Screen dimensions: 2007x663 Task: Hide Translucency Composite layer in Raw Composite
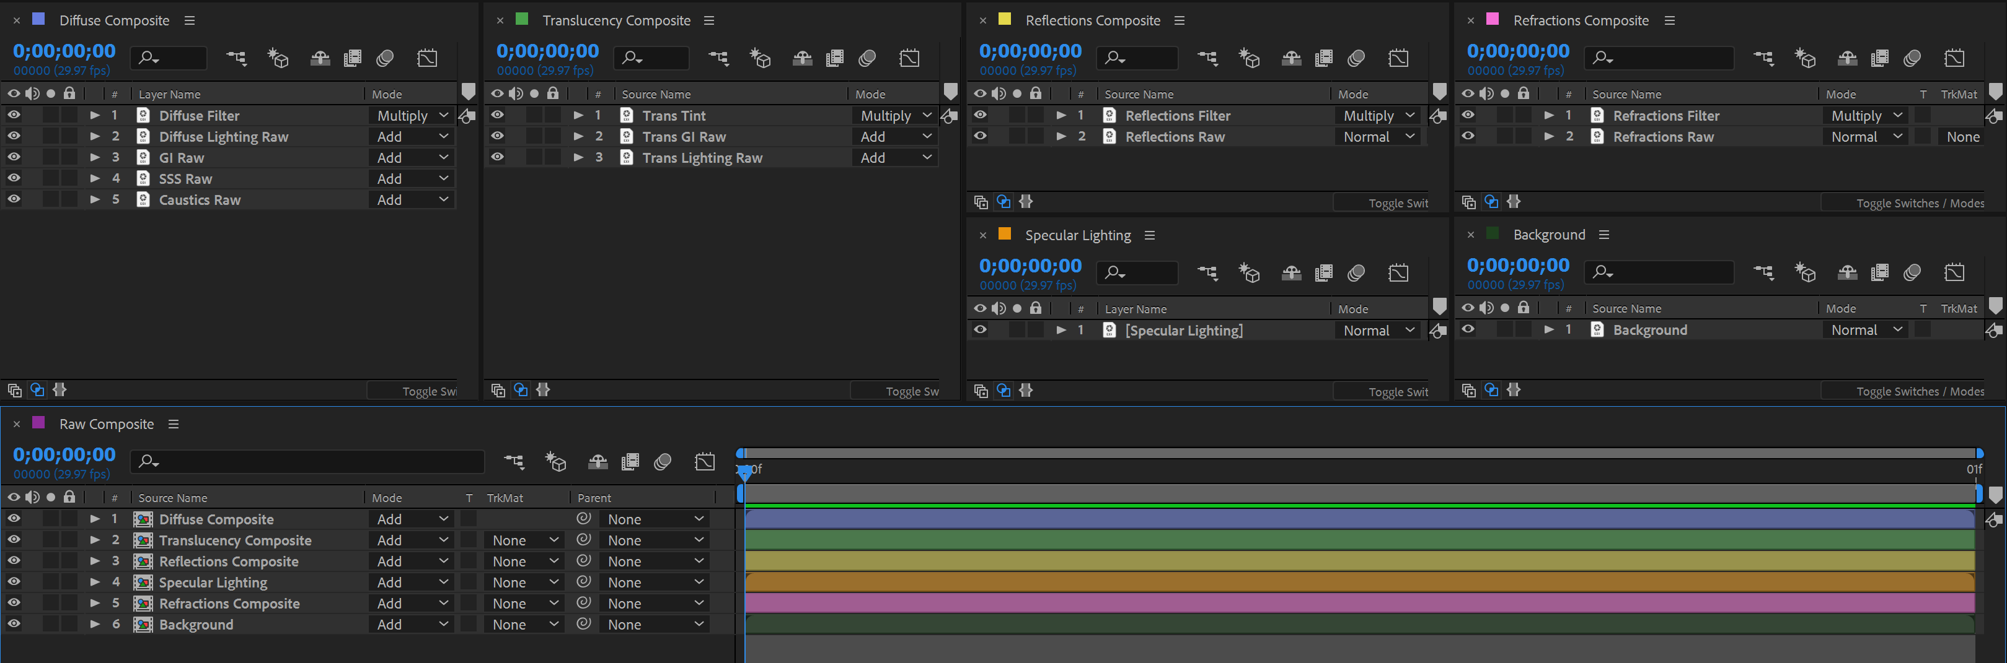coord(14,539)
